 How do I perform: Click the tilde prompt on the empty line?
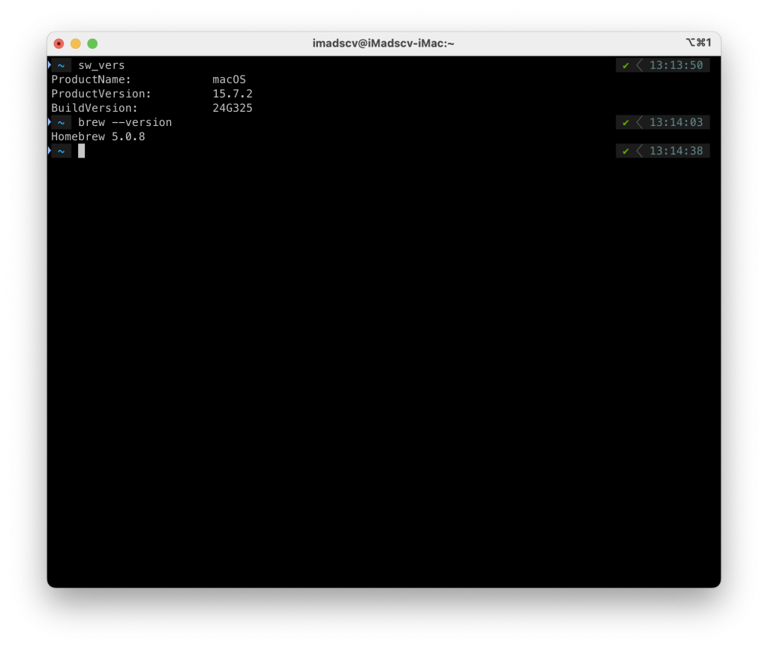click(x=61, y=151)
